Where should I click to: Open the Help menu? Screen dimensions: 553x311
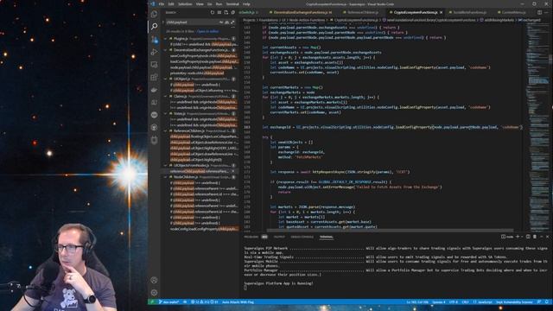(246, 3)
